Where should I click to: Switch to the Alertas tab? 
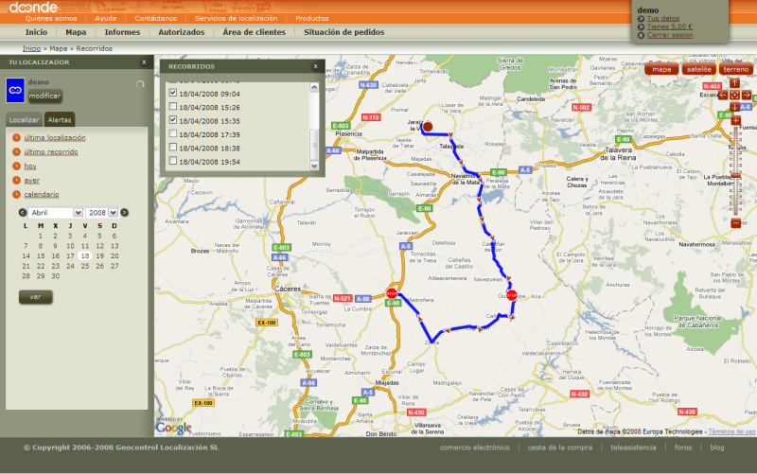60,120
